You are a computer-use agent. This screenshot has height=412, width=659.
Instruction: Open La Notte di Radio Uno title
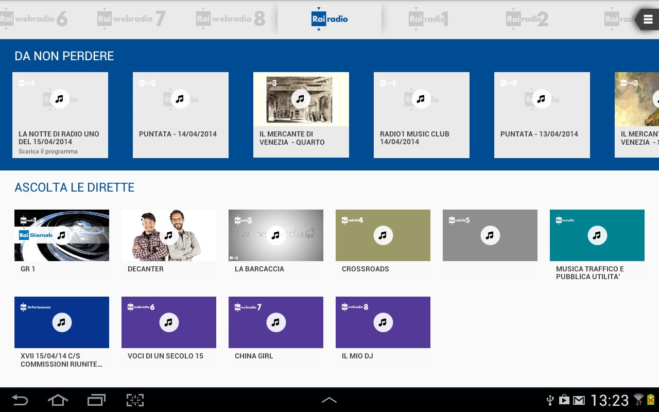click(59, 138)
